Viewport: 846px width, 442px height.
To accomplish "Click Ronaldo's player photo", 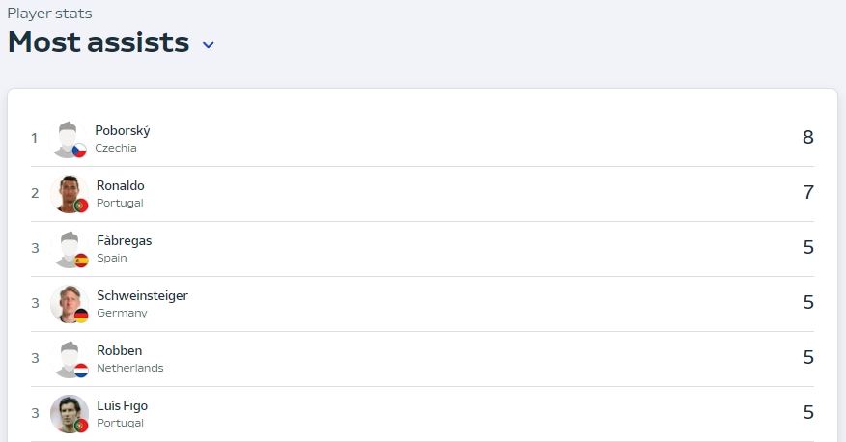I will (x=70, y=194).
